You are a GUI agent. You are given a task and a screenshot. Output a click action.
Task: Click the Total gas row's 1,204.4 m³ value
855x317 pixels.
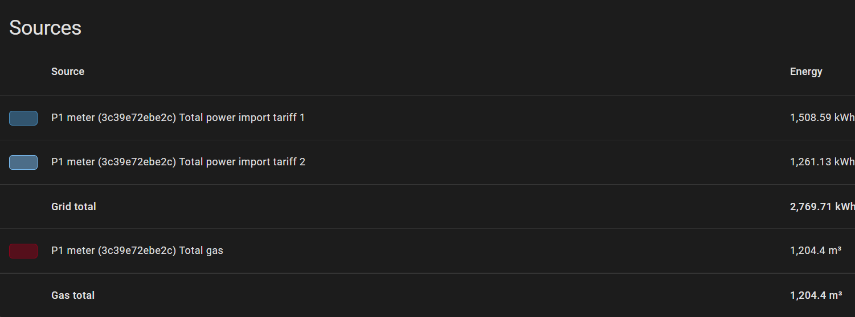coord(815,251)
